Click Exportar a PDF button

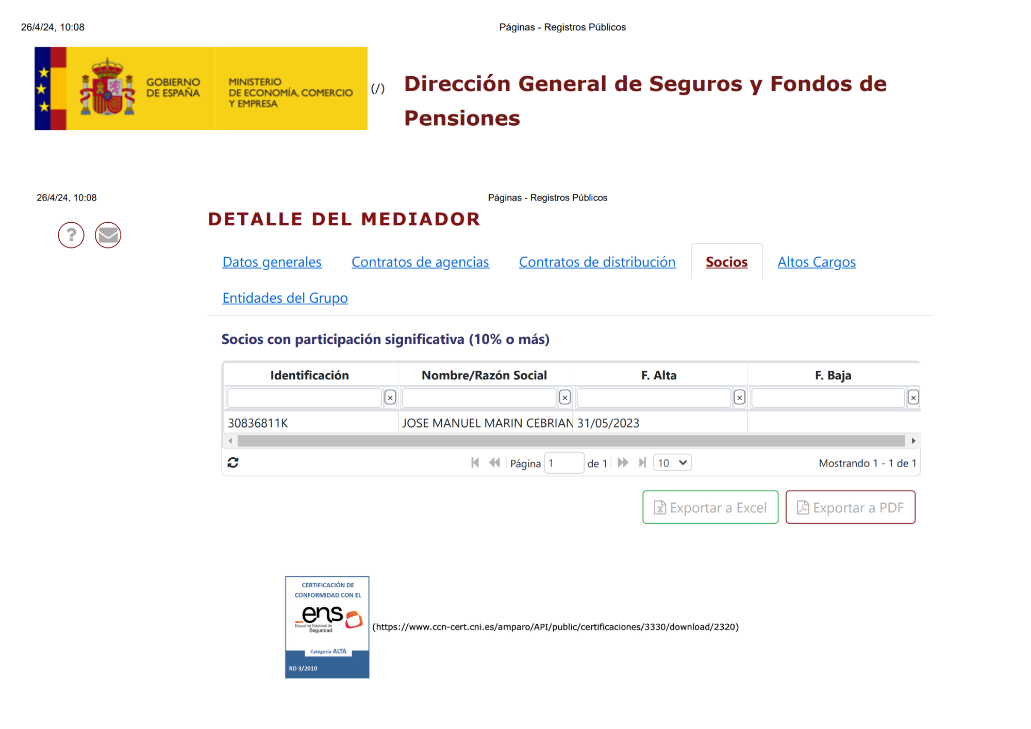(x=850, y=507)
